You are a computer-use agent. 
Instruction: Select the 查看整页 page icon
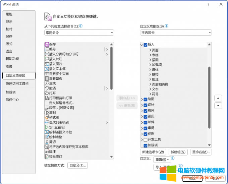(x=47, y=78)
